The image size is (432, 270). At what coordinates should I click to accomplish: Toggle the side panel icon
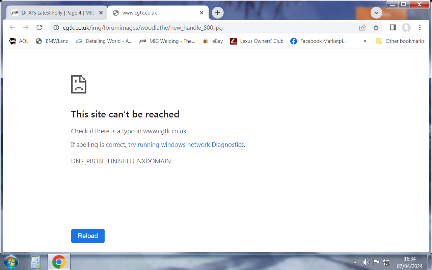pyautogui.click(x=393, y=28)
